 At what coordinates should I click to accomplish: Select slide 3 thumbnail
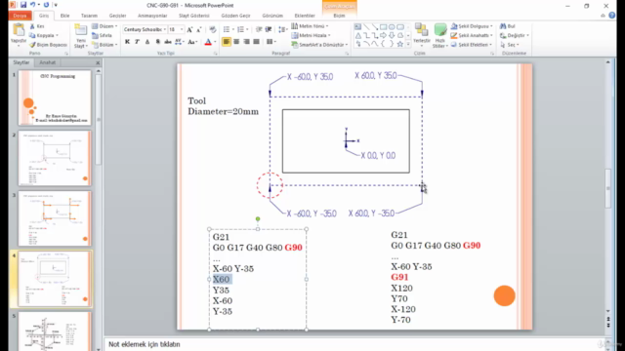pyautogui.click(x=55, y=218)
